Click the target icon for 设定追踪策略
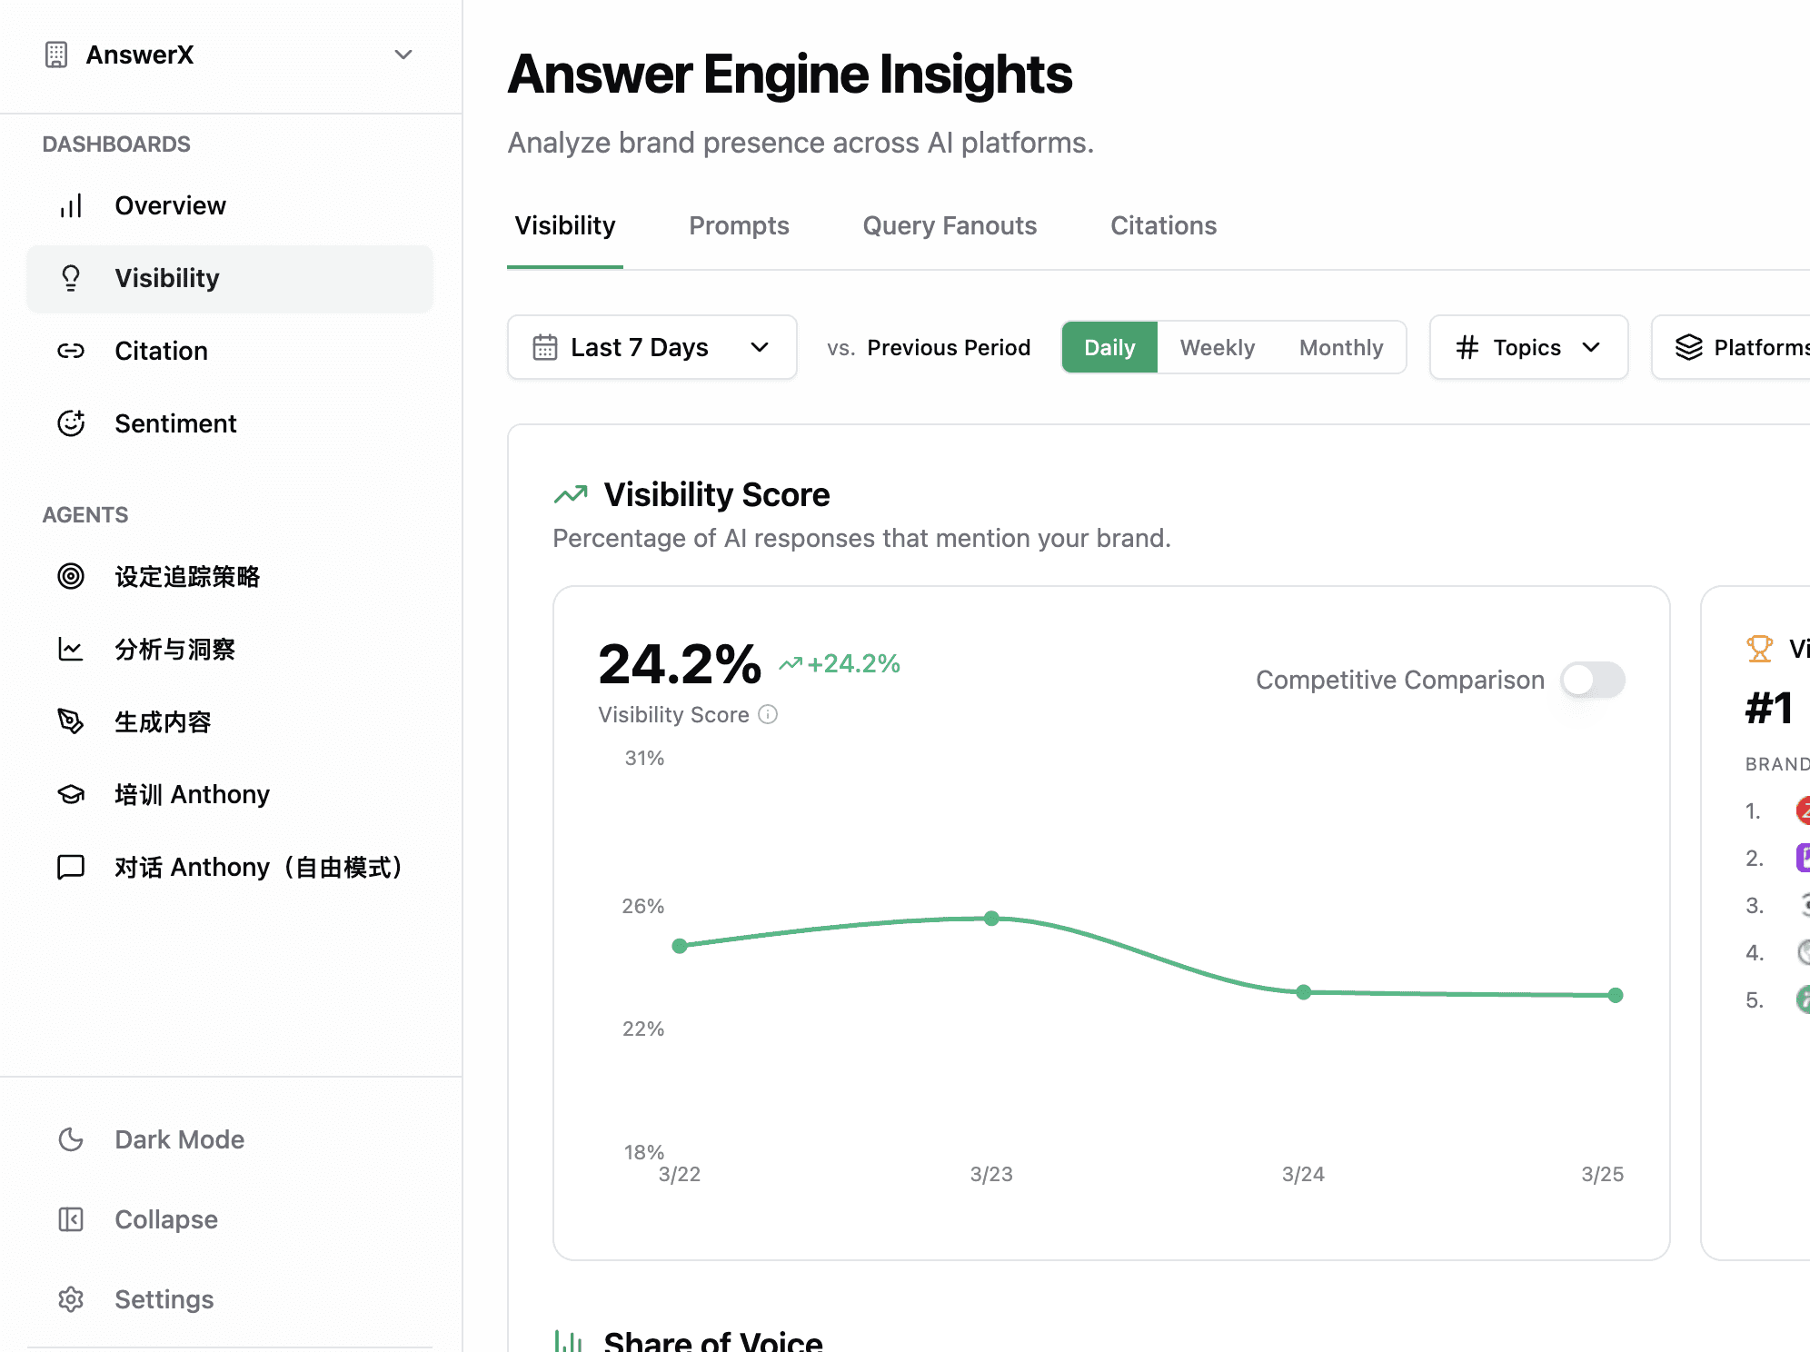The height and width of the screenshot is (1352, 1810). [71, 576]
